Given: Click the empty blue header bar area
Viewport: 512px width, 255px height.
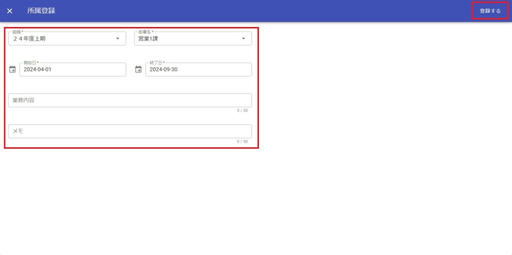Looking at the screenshot, I should [x=260, y=11].
